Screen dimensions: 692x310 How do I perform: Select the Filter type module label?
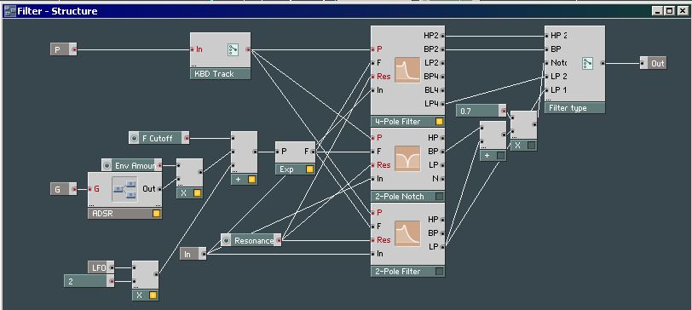(x=574, y=107)
